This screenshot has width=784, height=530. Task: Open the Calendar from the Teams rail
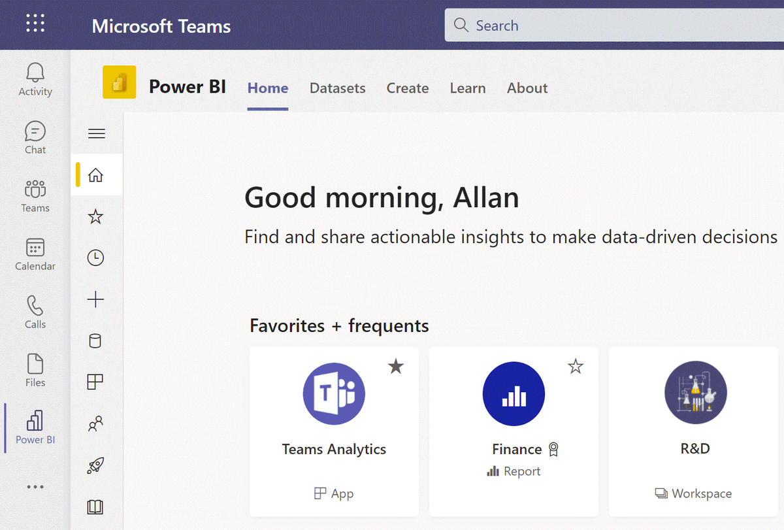(35, 254)
